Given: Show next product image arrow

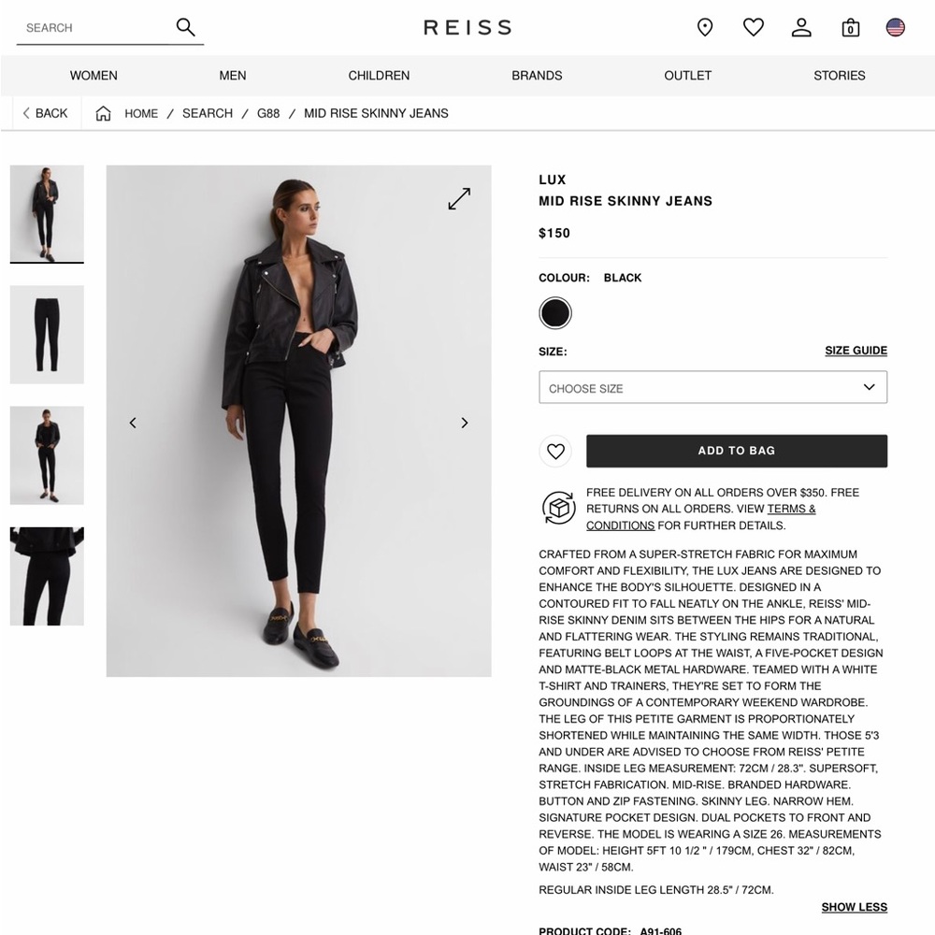Looking at the screenshot, I should pyautogui.click(x=465, y=423).
